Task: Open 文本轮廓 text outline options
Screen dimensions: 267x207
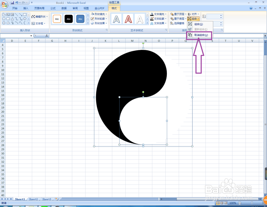Action: coord(158,19)
